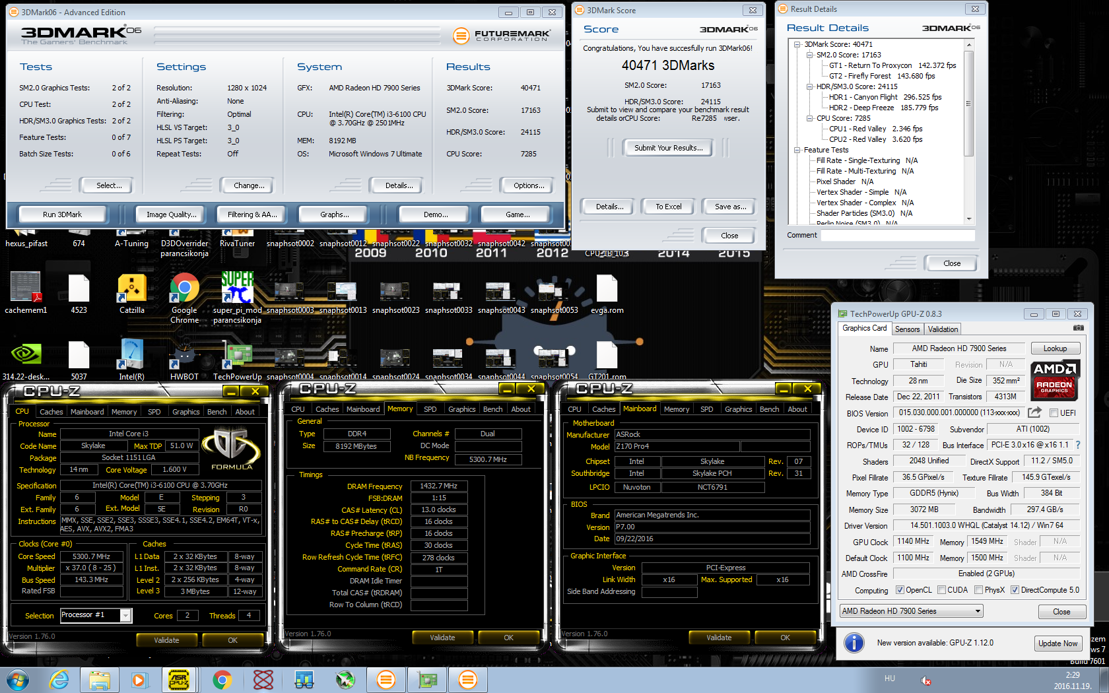The width and height of the screenshot is (1109, 693).
Task: Click the Save as... button in 3DMark Score
Action: [x=730, y=207]
